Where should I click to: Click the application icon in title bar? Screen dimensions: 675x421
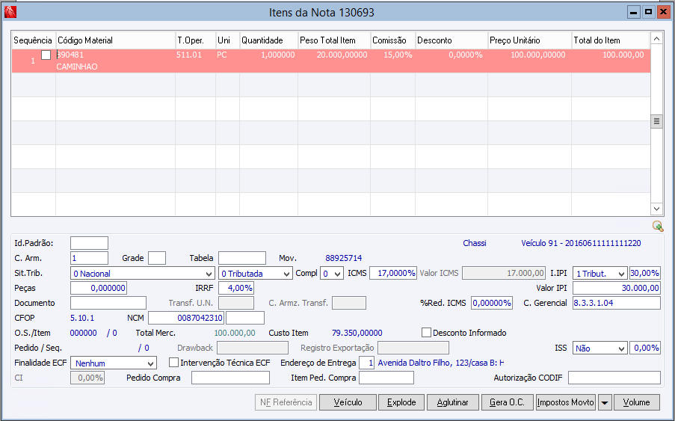pos(10,12)
